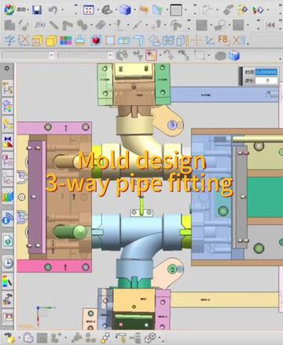The image size is (283, 345).
Task: Click the NX Start application icon
Action: tap(9, 9)
